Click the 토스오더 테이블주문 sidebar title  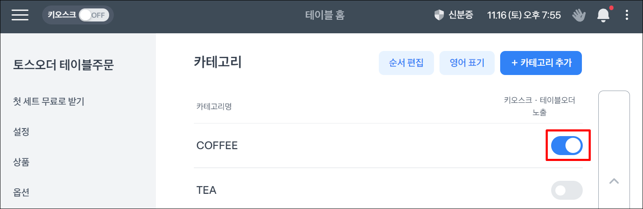pos(64,65)
